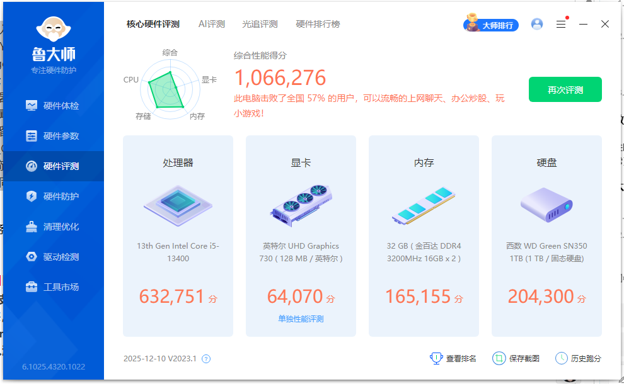This screenshot has height=384, width=624.
Task: Open the 工具市场 tools market
Action: point(53,287)
